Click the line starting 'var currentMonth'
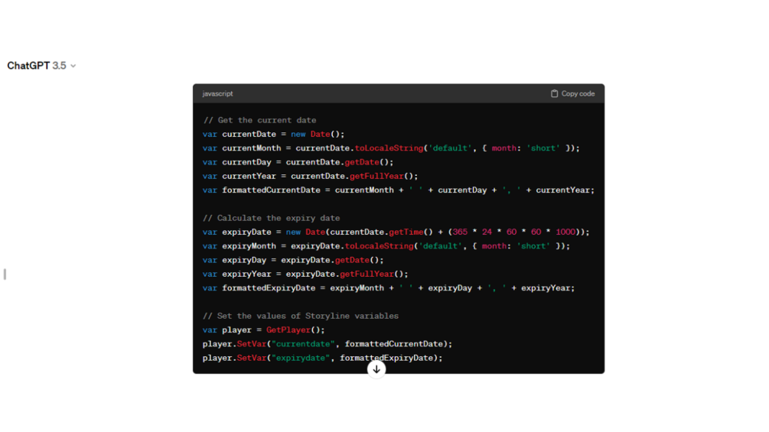The image size is (769, 432). point(391,148)
